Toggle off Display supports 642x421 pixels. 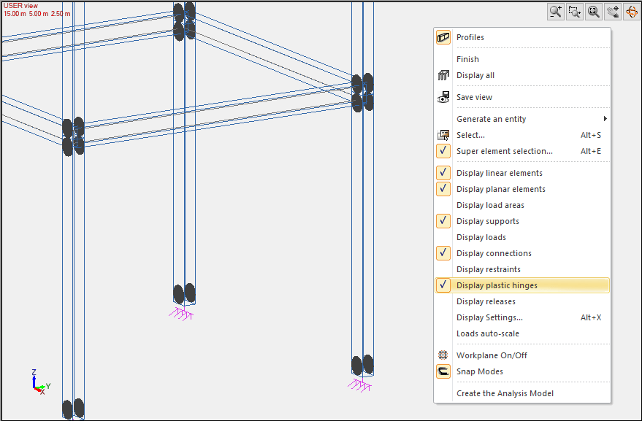[x=443, y=221]
